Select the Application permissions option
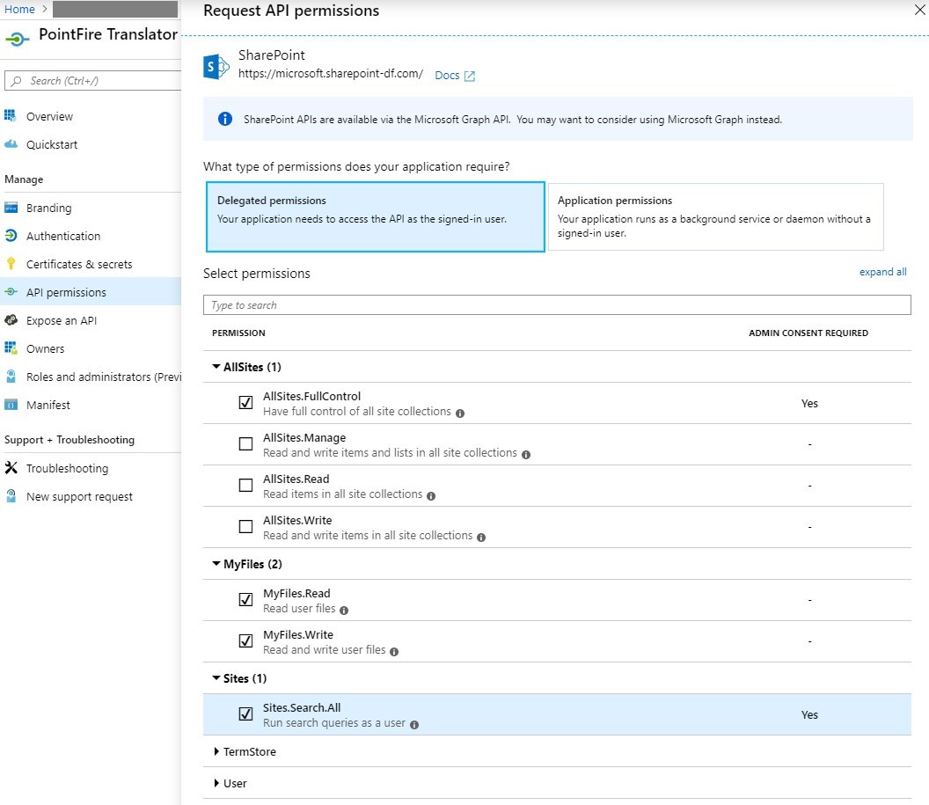 click(x=716, y=216)
